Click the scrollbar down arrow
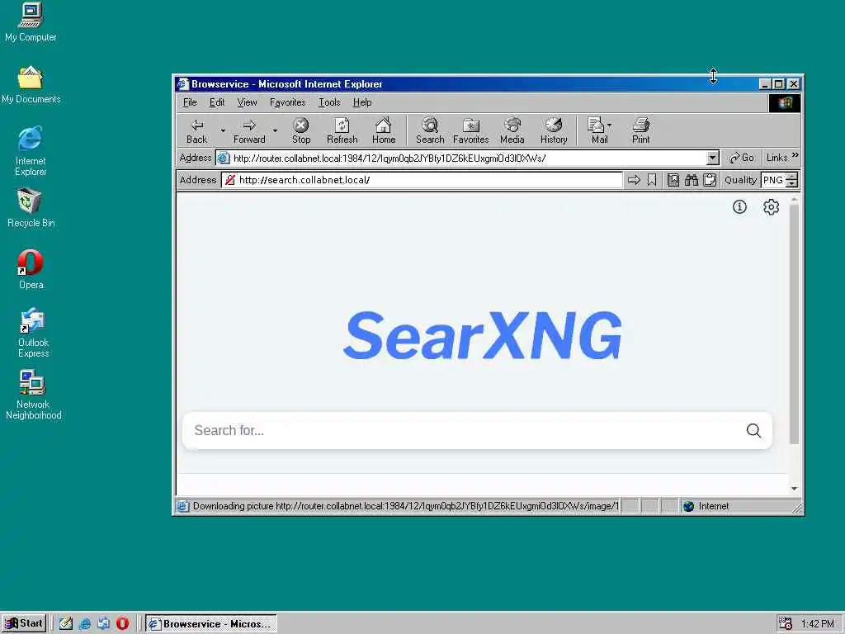This screenshot has width=845, height=634. (x=794, y=489)
